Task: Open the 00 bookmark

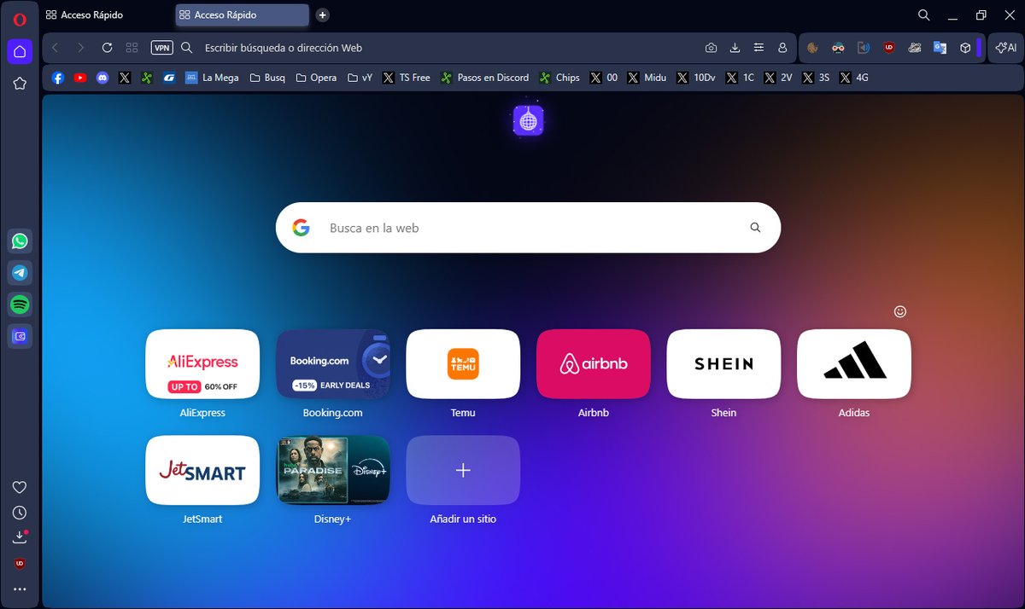Action: coord(603,78)
